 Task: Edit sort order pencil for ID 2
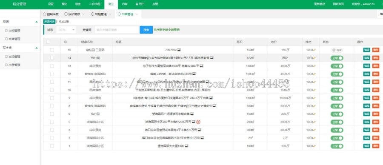click(314, 138)
